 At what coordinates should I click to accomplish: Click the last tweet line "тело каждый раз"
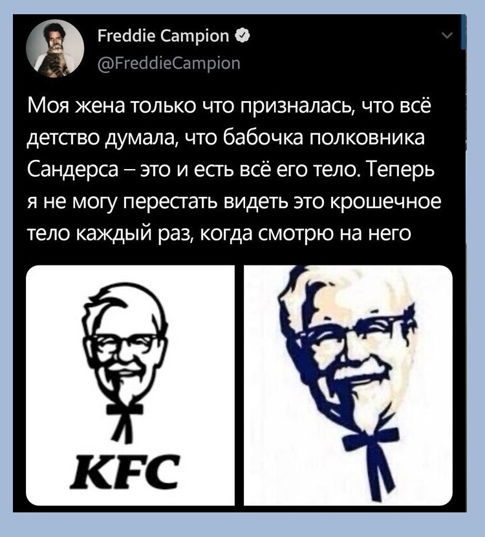pos(219,234)
